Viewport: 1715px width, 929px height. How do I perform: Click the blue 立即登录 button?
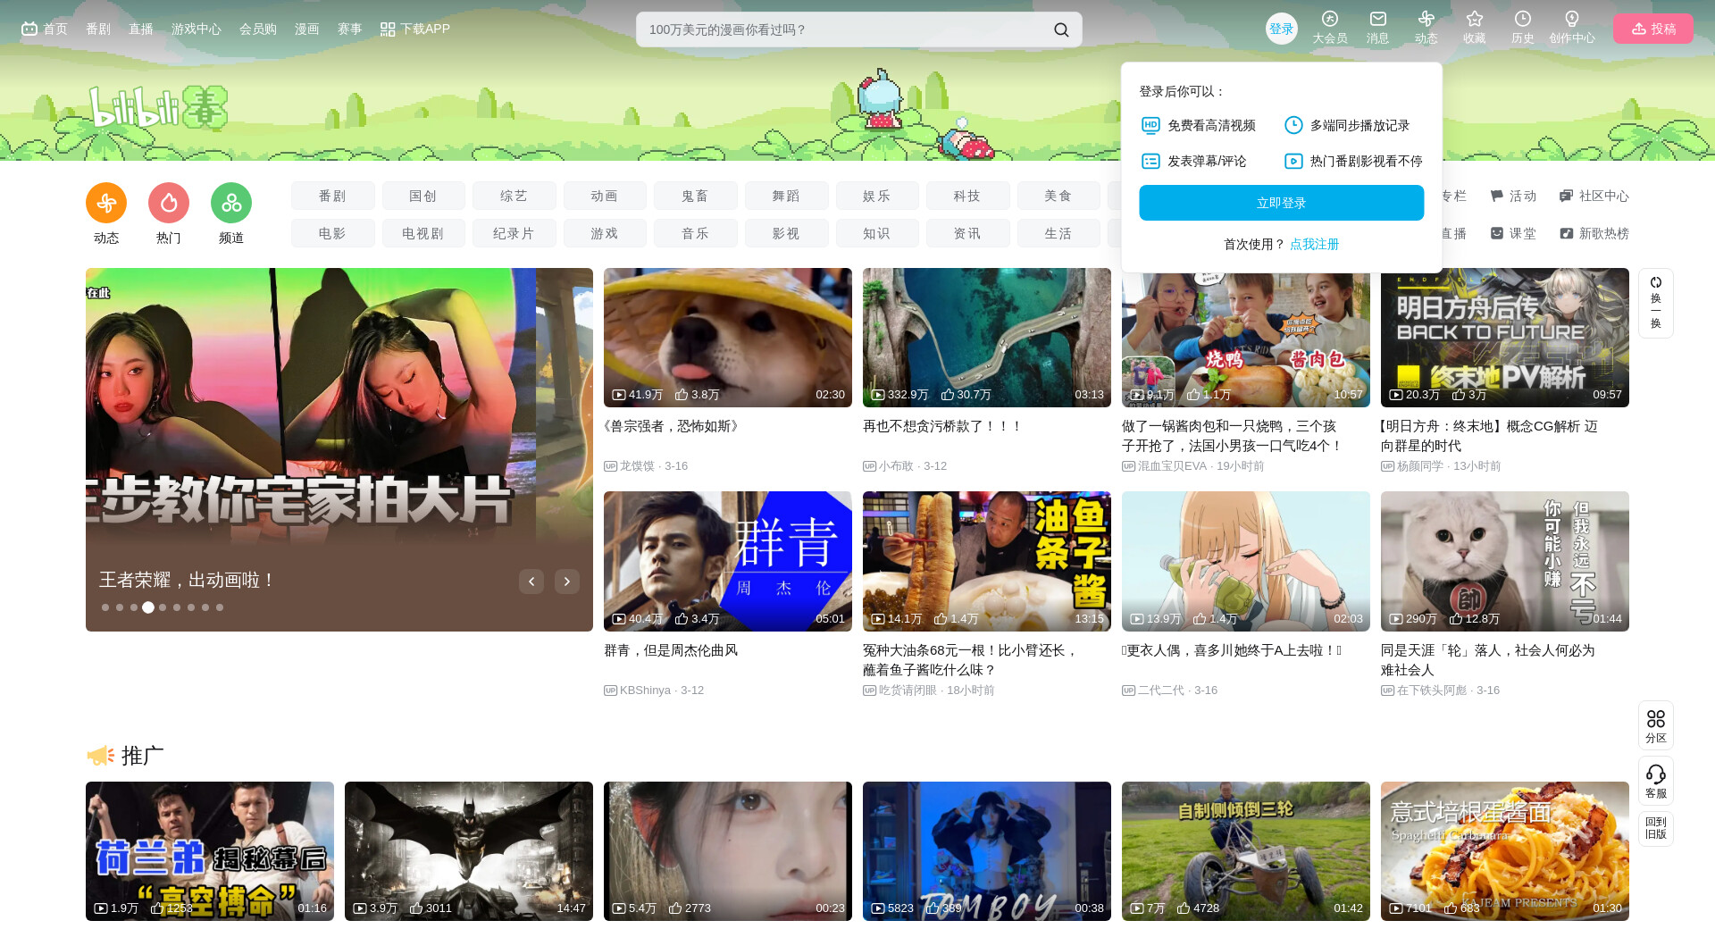point(1281,203)
